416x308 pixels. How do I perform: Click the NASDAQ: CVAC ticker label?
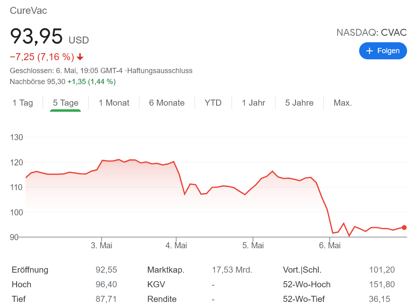[371, 33]
